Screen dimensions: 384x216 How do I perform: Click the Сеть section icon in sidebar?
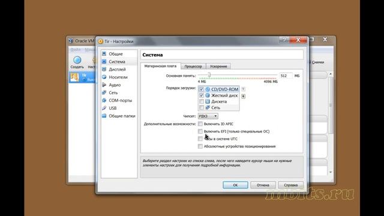tap(104, 92)
